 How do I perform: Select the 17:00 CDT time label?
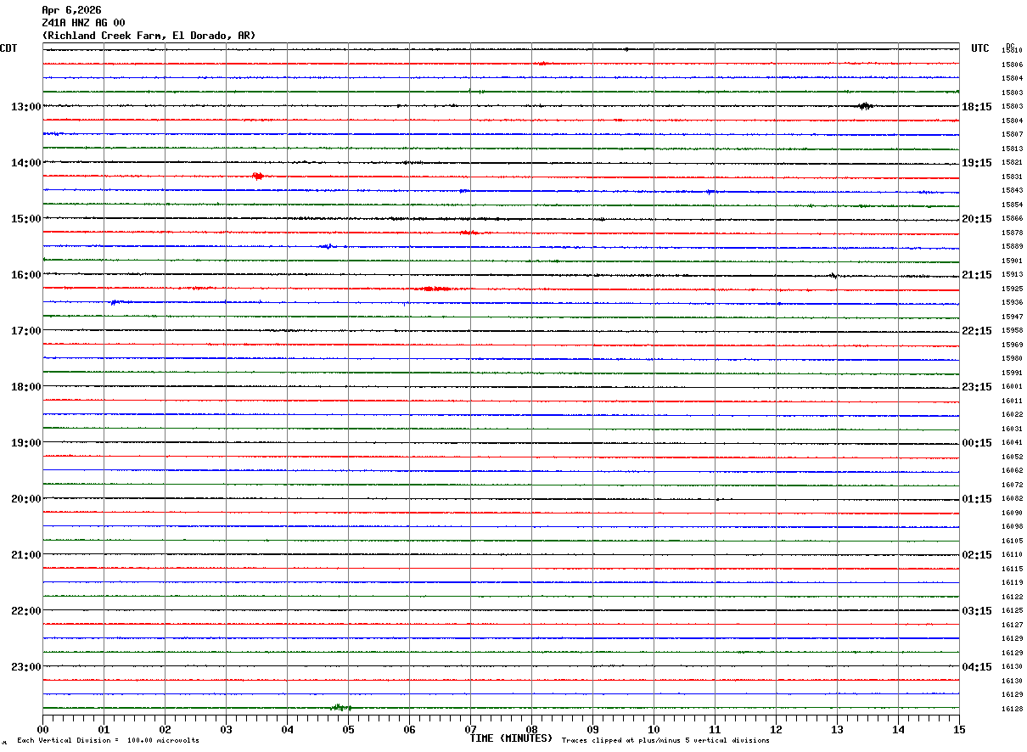pos(26,331)
